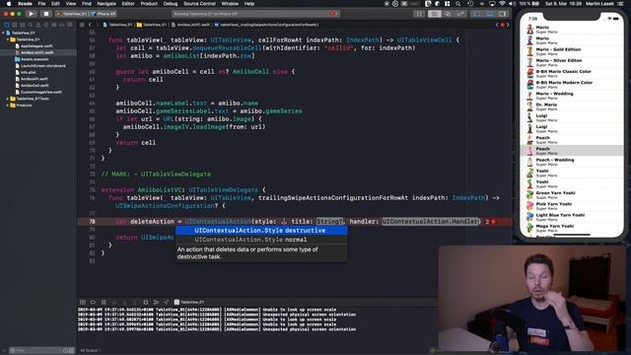Open the All Output dropdown in console
The image size is (631, 355).
(91, 351)
